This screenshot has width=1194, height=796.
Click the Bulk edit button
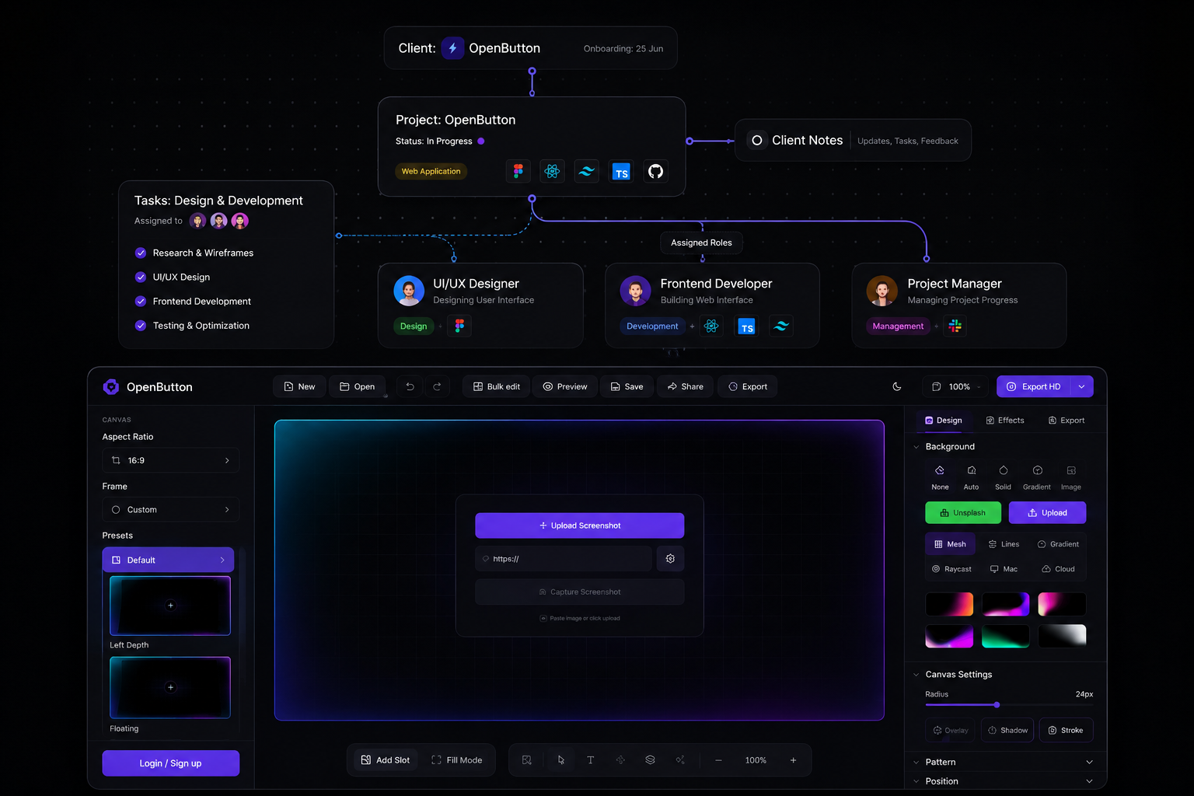tap(496, 386)
